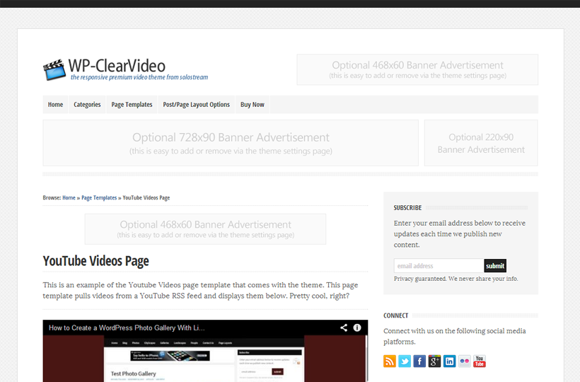The width and height of the screenshot is (580, 382).
Task: Open the Home menu item
Action: pos(55,105)
